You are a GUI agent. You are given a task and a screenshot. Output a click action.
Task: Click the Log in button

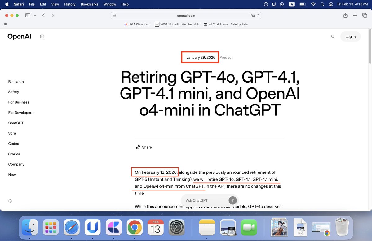click(350, 37)
